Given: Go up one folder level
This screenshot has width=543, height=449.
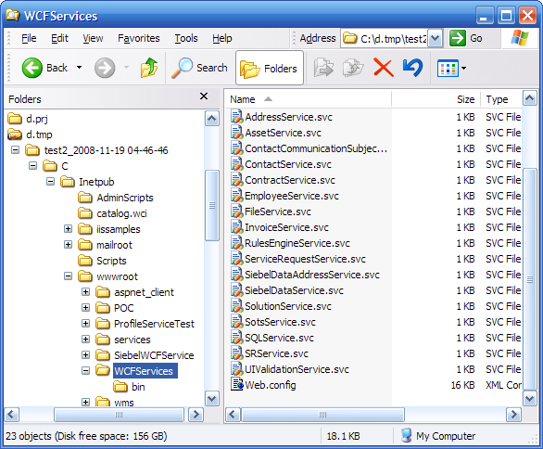Looking at the screenshot, I should tap(149, 68).
